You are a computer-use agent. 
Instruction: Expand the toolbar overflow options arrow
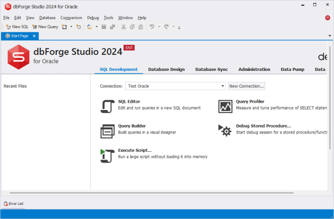[179, 27]
